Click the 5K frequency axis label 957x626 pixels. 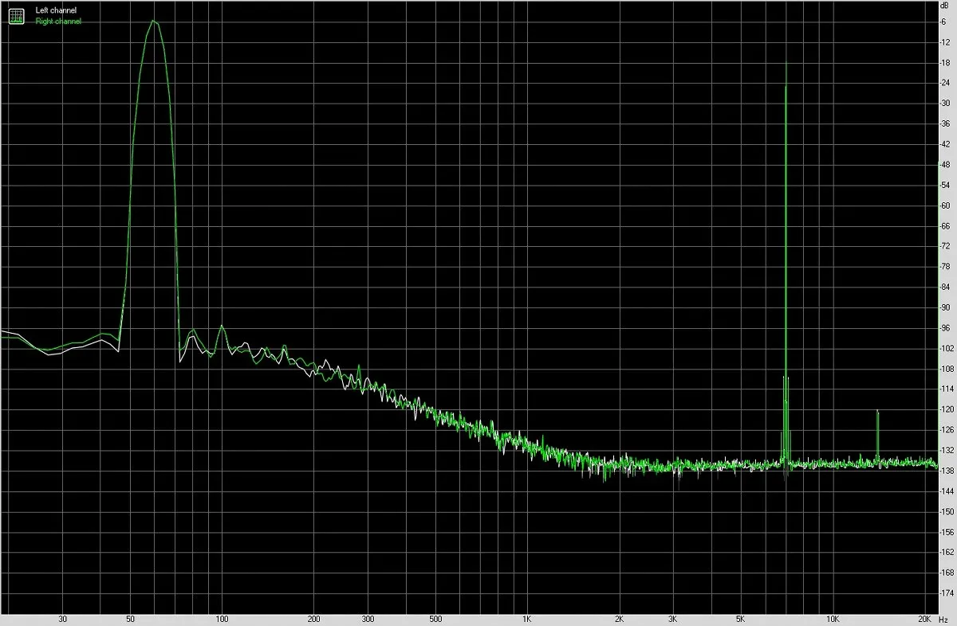click(741, 619)
